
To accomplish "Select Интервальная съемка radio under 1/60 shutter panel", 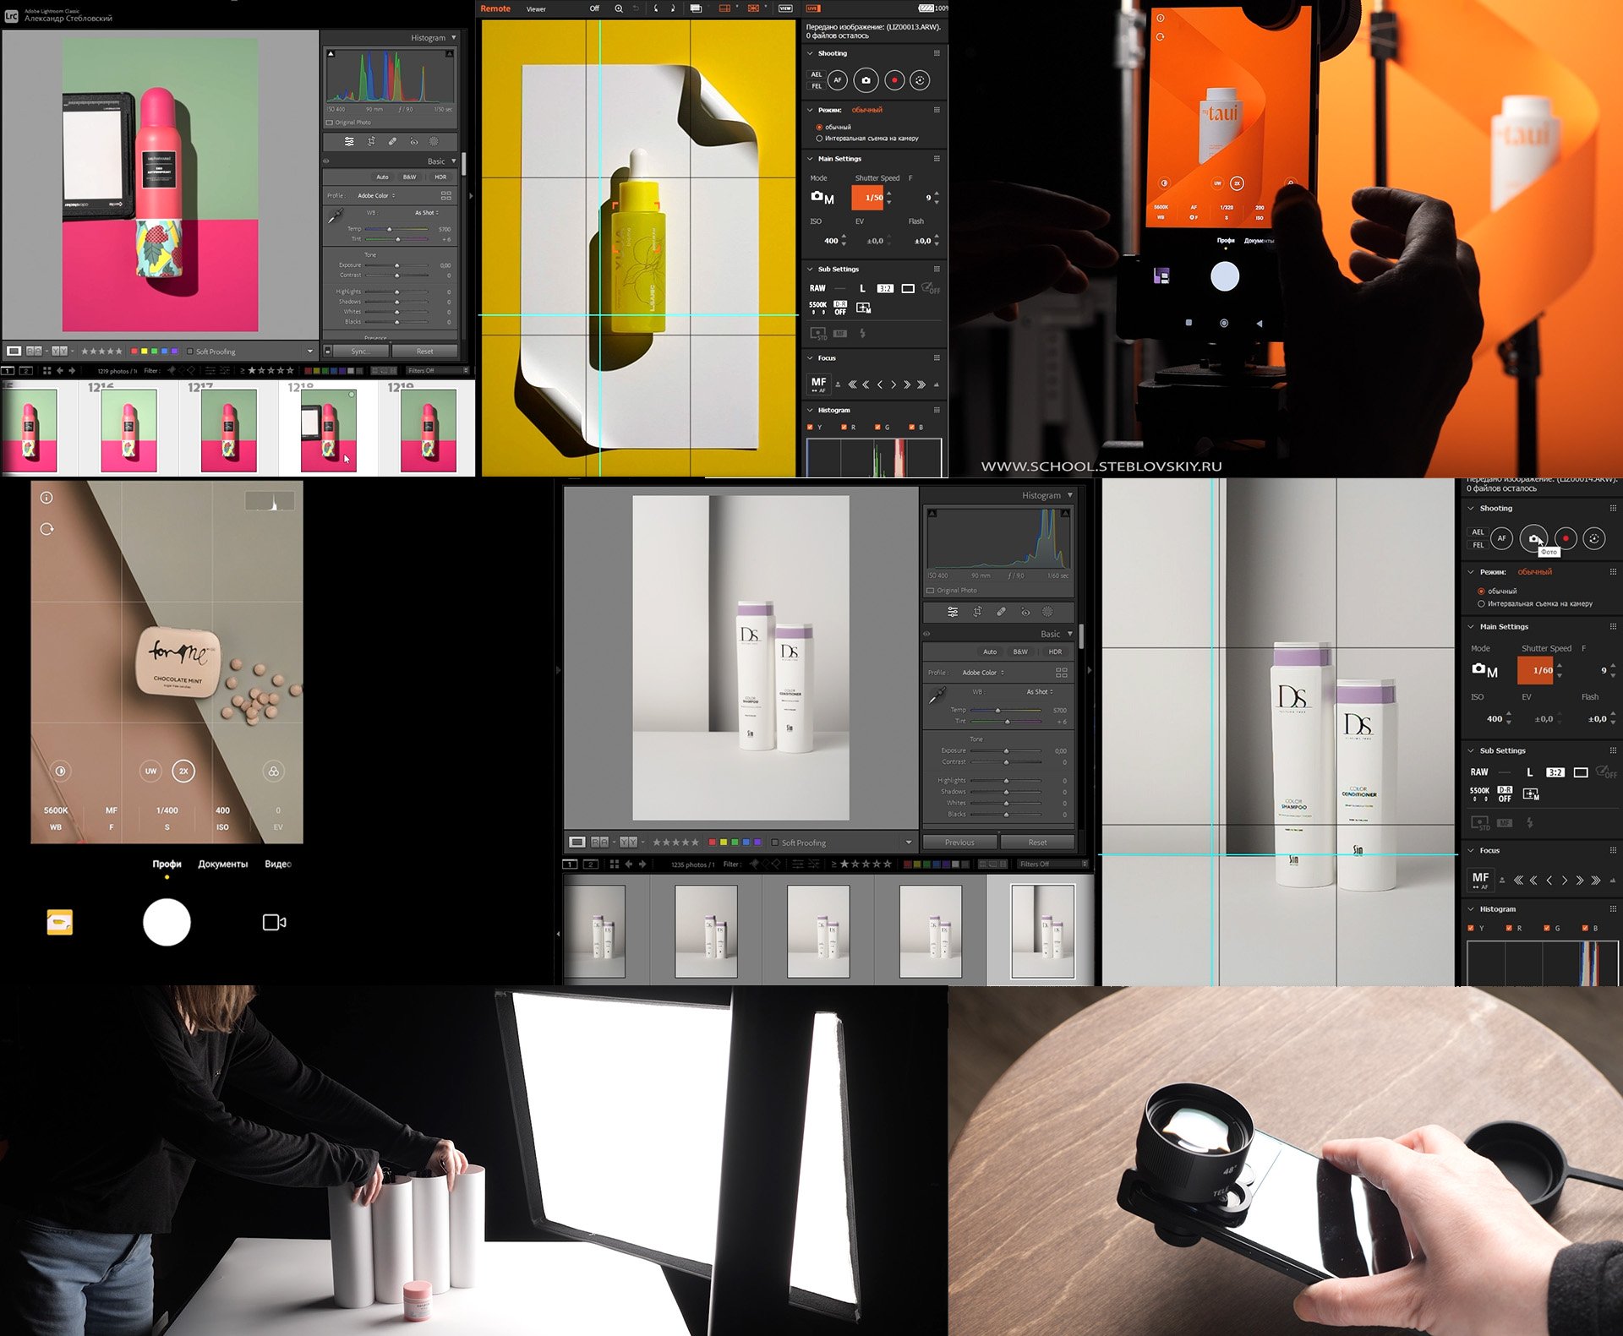I will (x=1481, y=603).
